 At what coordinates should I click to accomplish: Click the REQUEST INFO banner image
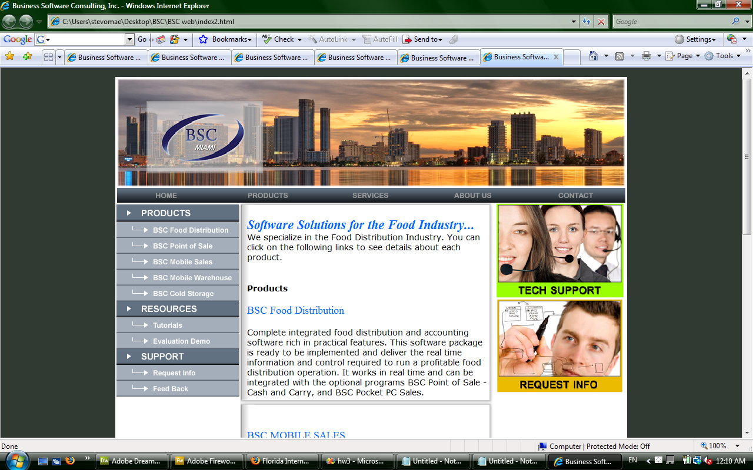point(559,346)
